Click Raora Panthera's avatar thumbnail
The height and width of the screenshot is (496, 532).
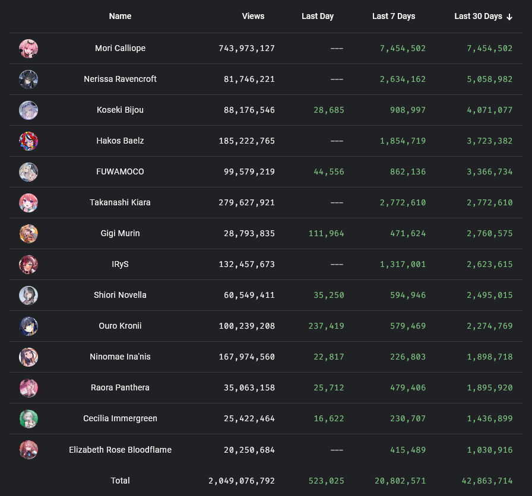click(28, 388)
